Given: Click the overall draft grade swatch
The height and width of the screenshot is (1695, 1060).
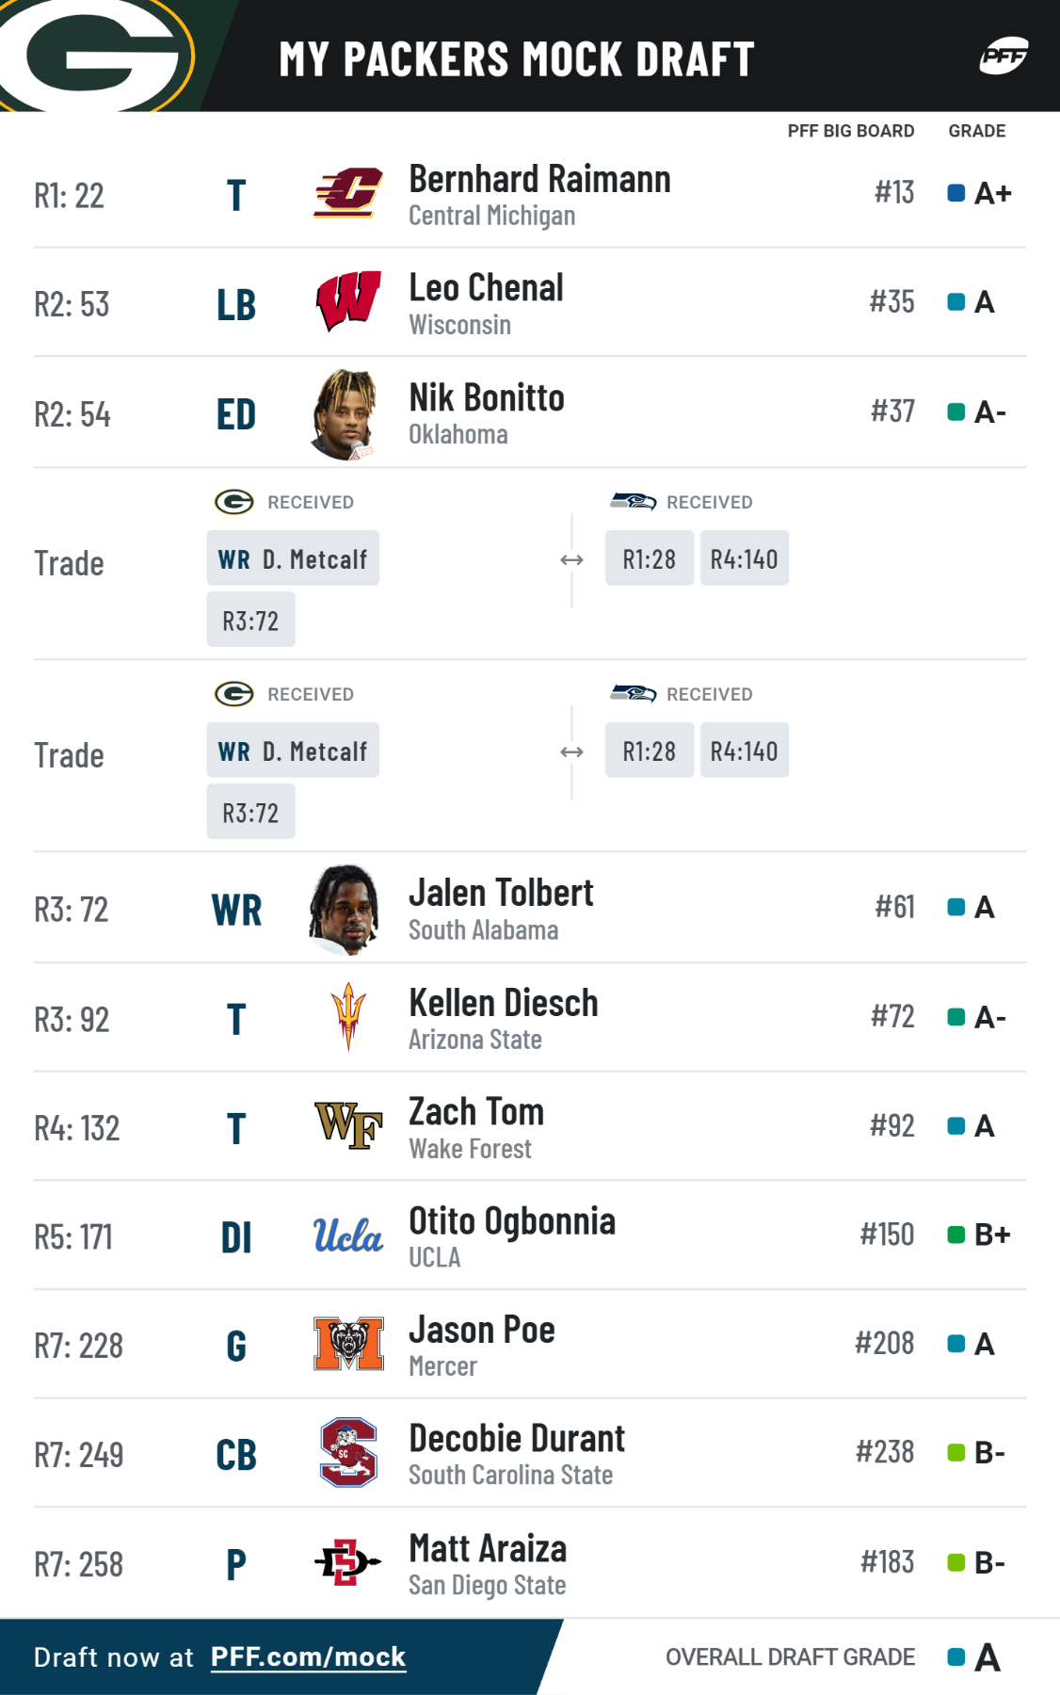Looking at the screenshot, I should tap(956, 1657).
